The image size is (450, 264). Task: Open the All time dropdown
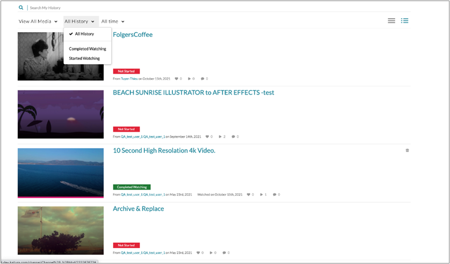(x=113, y=21)
